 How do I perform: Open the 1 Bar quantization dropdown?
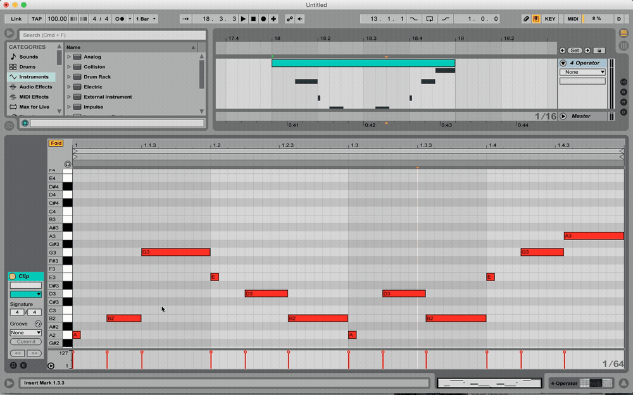click(x=145, y=18)
